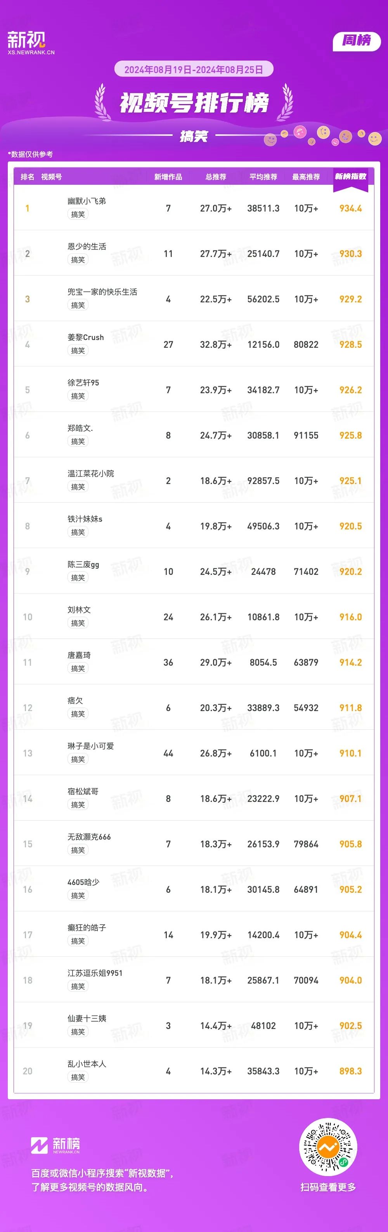Select account name 琳子是小可爱
388x1232 pixels.
tap(90, 746)
